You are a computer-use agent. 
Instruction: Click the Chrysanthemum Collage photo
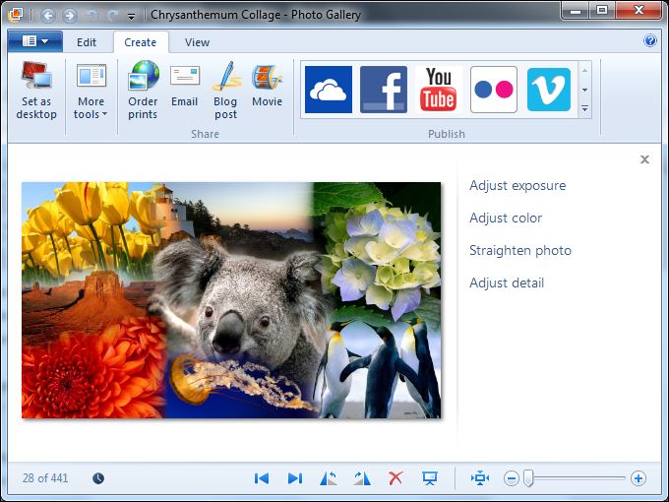pyautogui.click(x=231, y=300)
